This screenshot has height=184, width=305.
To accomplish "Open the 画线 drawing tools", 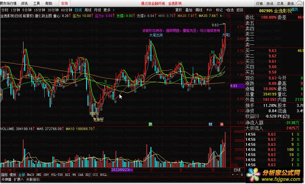I will (x=199, y=10).
